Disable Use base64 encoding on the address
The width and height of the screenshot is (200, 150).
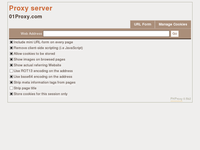(x=11, y=77)
